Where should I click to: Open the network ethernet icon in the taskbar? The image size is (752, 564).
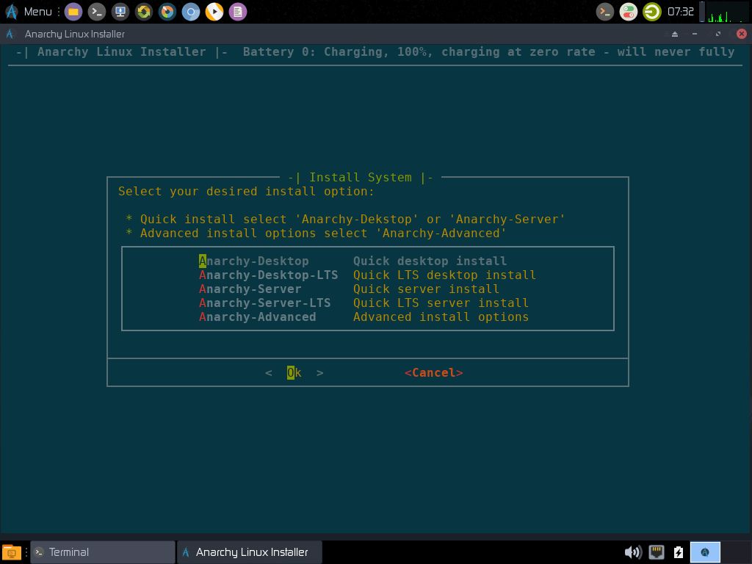(x=656, y=552)
